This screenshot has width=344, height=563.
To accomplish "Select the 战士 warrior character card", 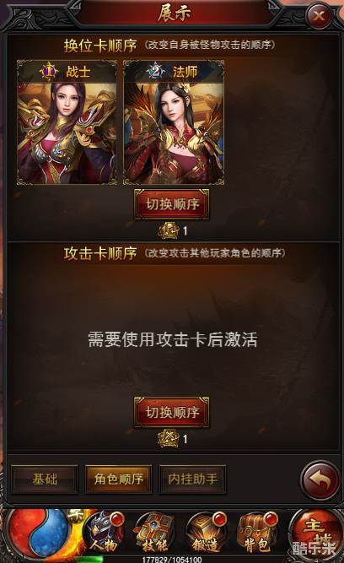I will (x=67, y=122).
